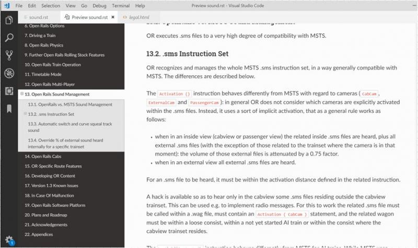
Task: Open the Extensions view icon
Action: coord(9,91)
